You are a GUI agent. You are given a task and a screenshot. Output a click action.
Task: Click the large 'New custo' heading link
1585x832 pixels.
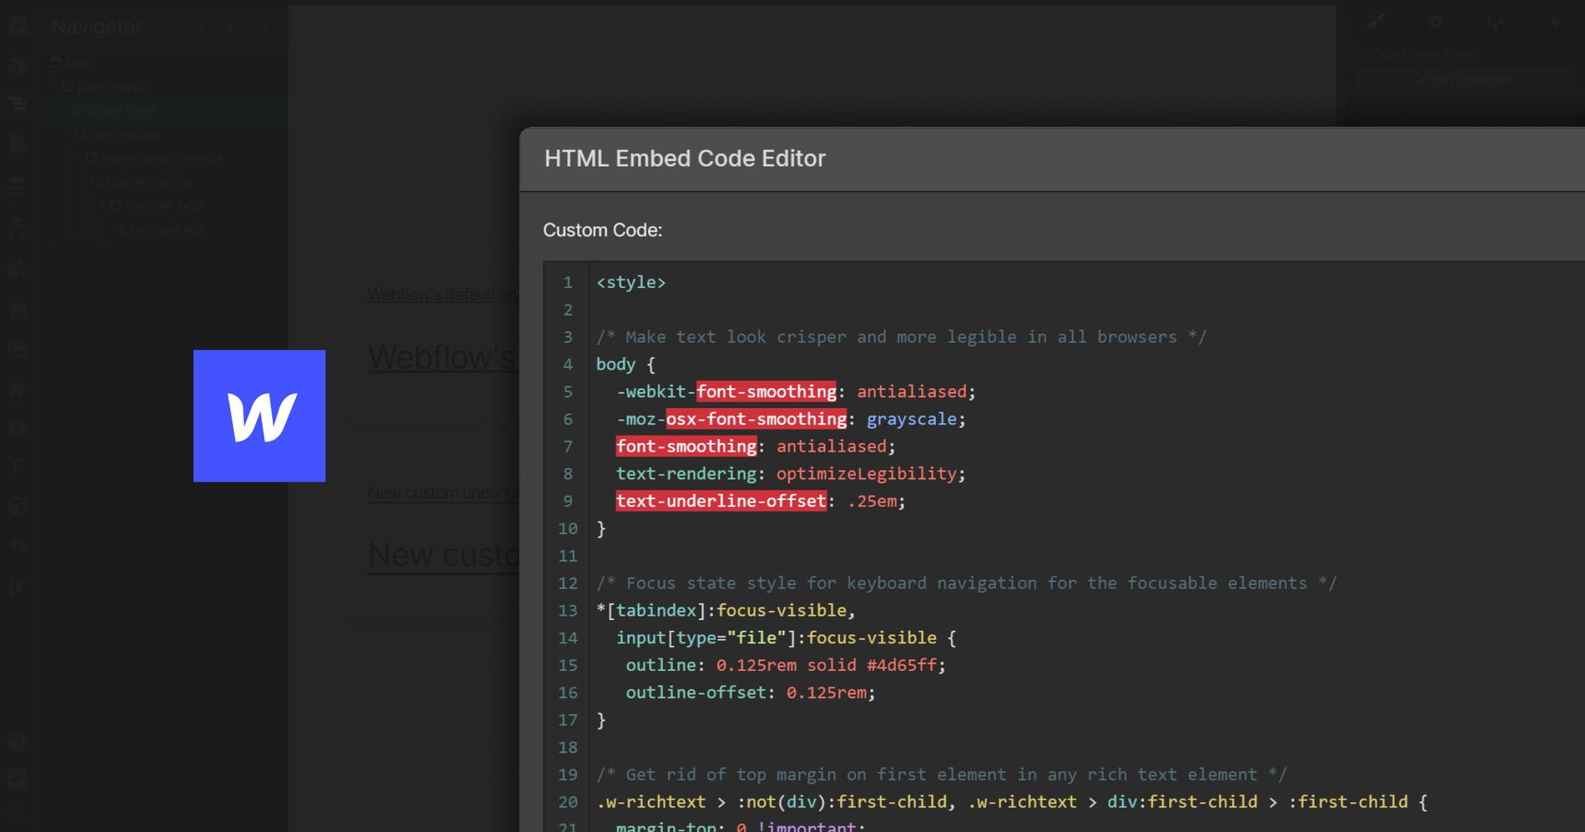click(x=443, y=555)
